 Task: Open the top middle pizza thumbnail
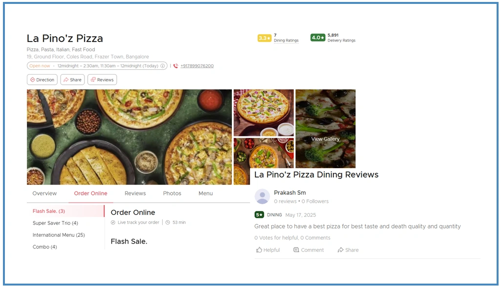coord(264,113)
